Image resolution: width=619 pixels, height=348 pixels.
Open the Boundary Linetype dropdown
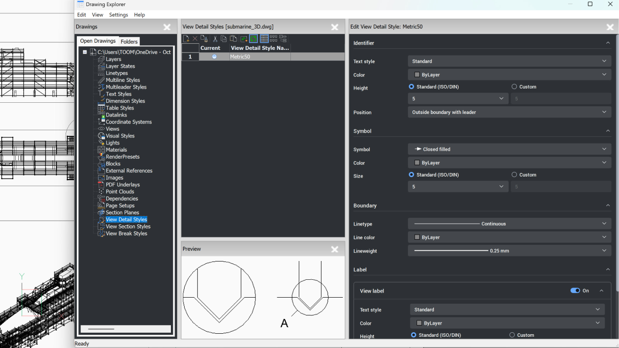(510, 224)
